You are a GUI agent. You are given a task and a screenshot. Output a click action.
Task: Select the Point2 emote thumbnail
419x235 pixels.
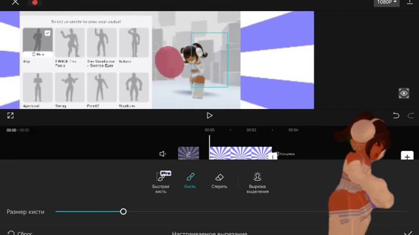(x=101, y=87)
